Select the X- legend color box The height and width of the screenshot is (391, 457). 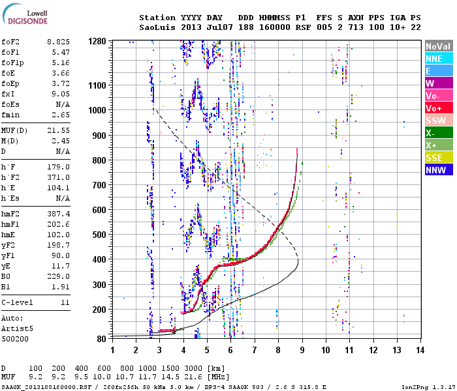tap(439, 133)
